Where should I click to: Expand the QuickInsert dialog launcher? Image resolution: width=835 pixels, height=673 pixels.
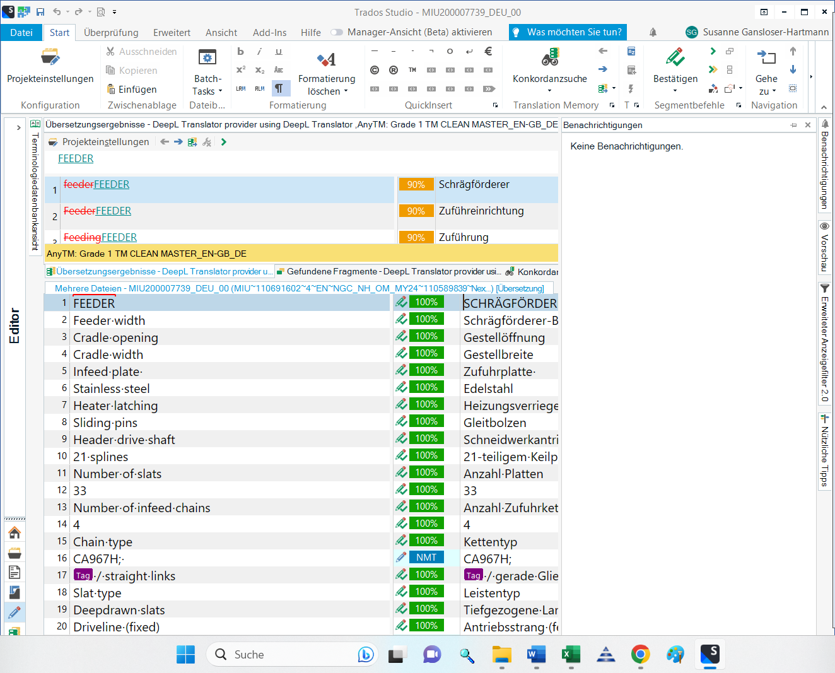coord(495,105)
